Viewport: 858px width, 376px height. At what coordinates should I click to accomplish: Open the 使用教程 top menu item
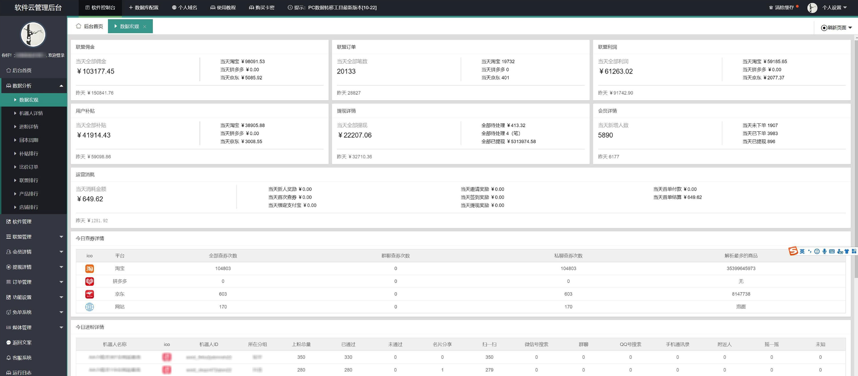223,8
